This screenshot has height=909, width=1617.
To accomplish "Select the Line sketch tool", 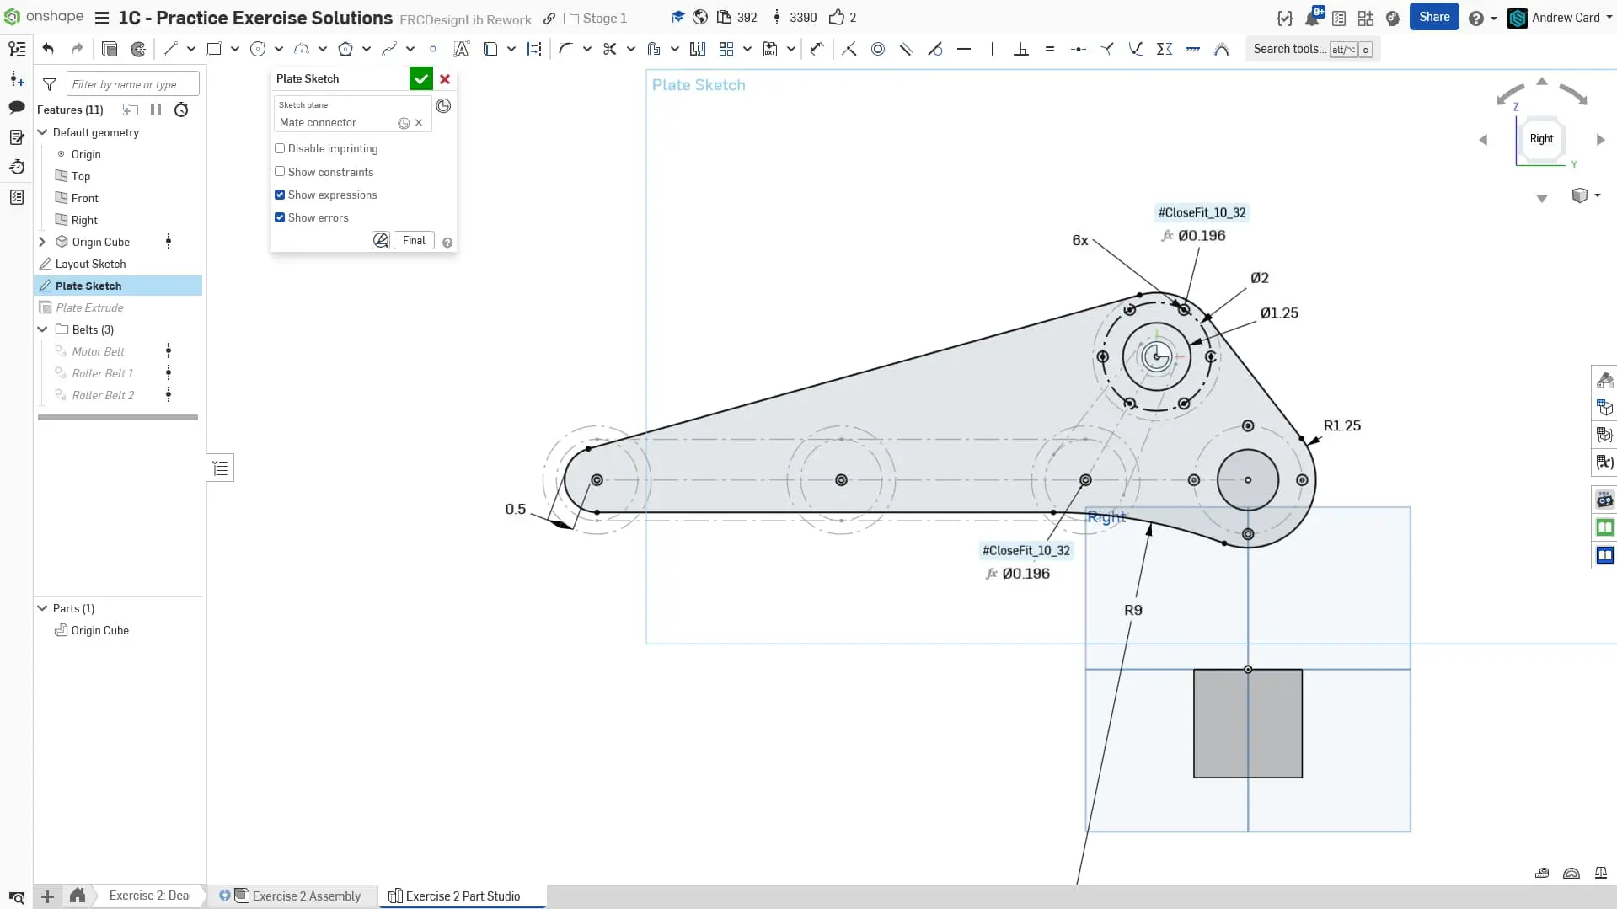I will click(x=170, y=49).
